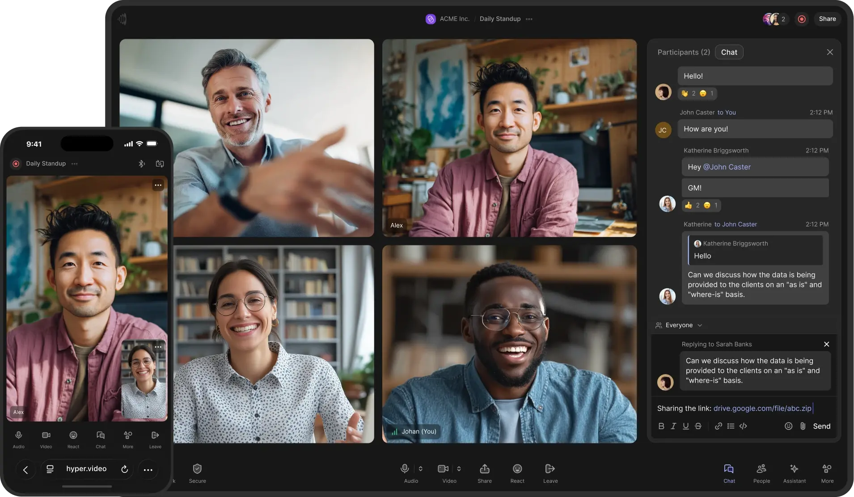Toggle phone Video camera button
This screenshot has width=854, height=497.
click(x=46, y=439)
